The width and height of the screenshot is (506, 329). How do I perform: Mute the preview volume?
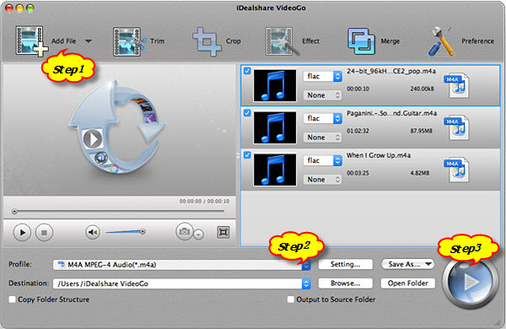point(93,232)
